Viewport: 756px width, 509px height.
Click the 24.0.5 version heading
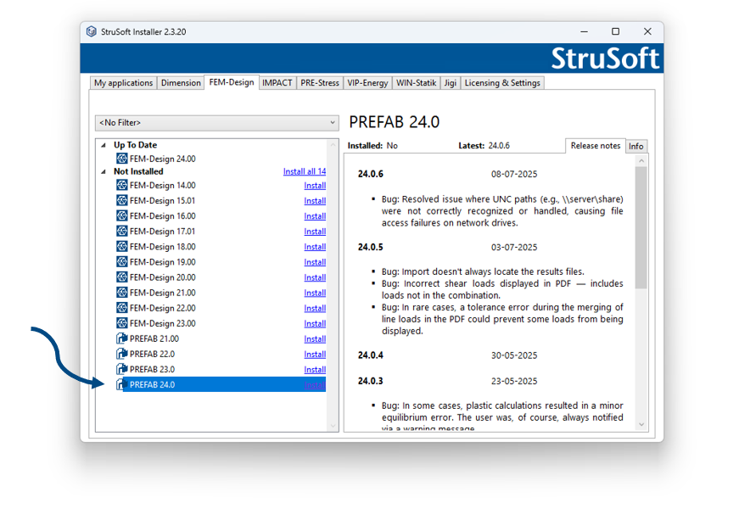pyautogui.click(x=370, y=247)
